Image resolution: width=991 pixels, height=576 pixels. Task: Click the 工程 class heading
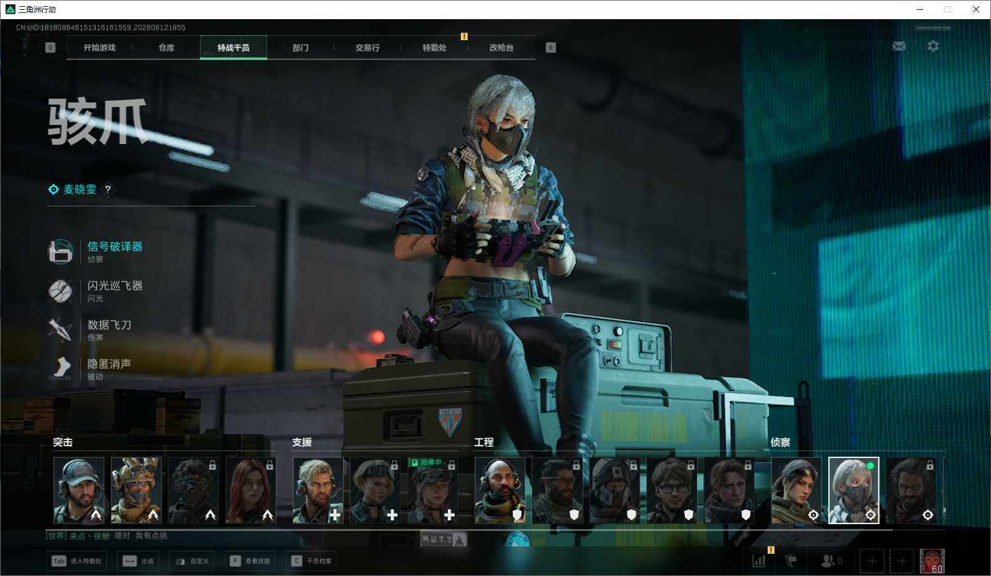[484, 443]
